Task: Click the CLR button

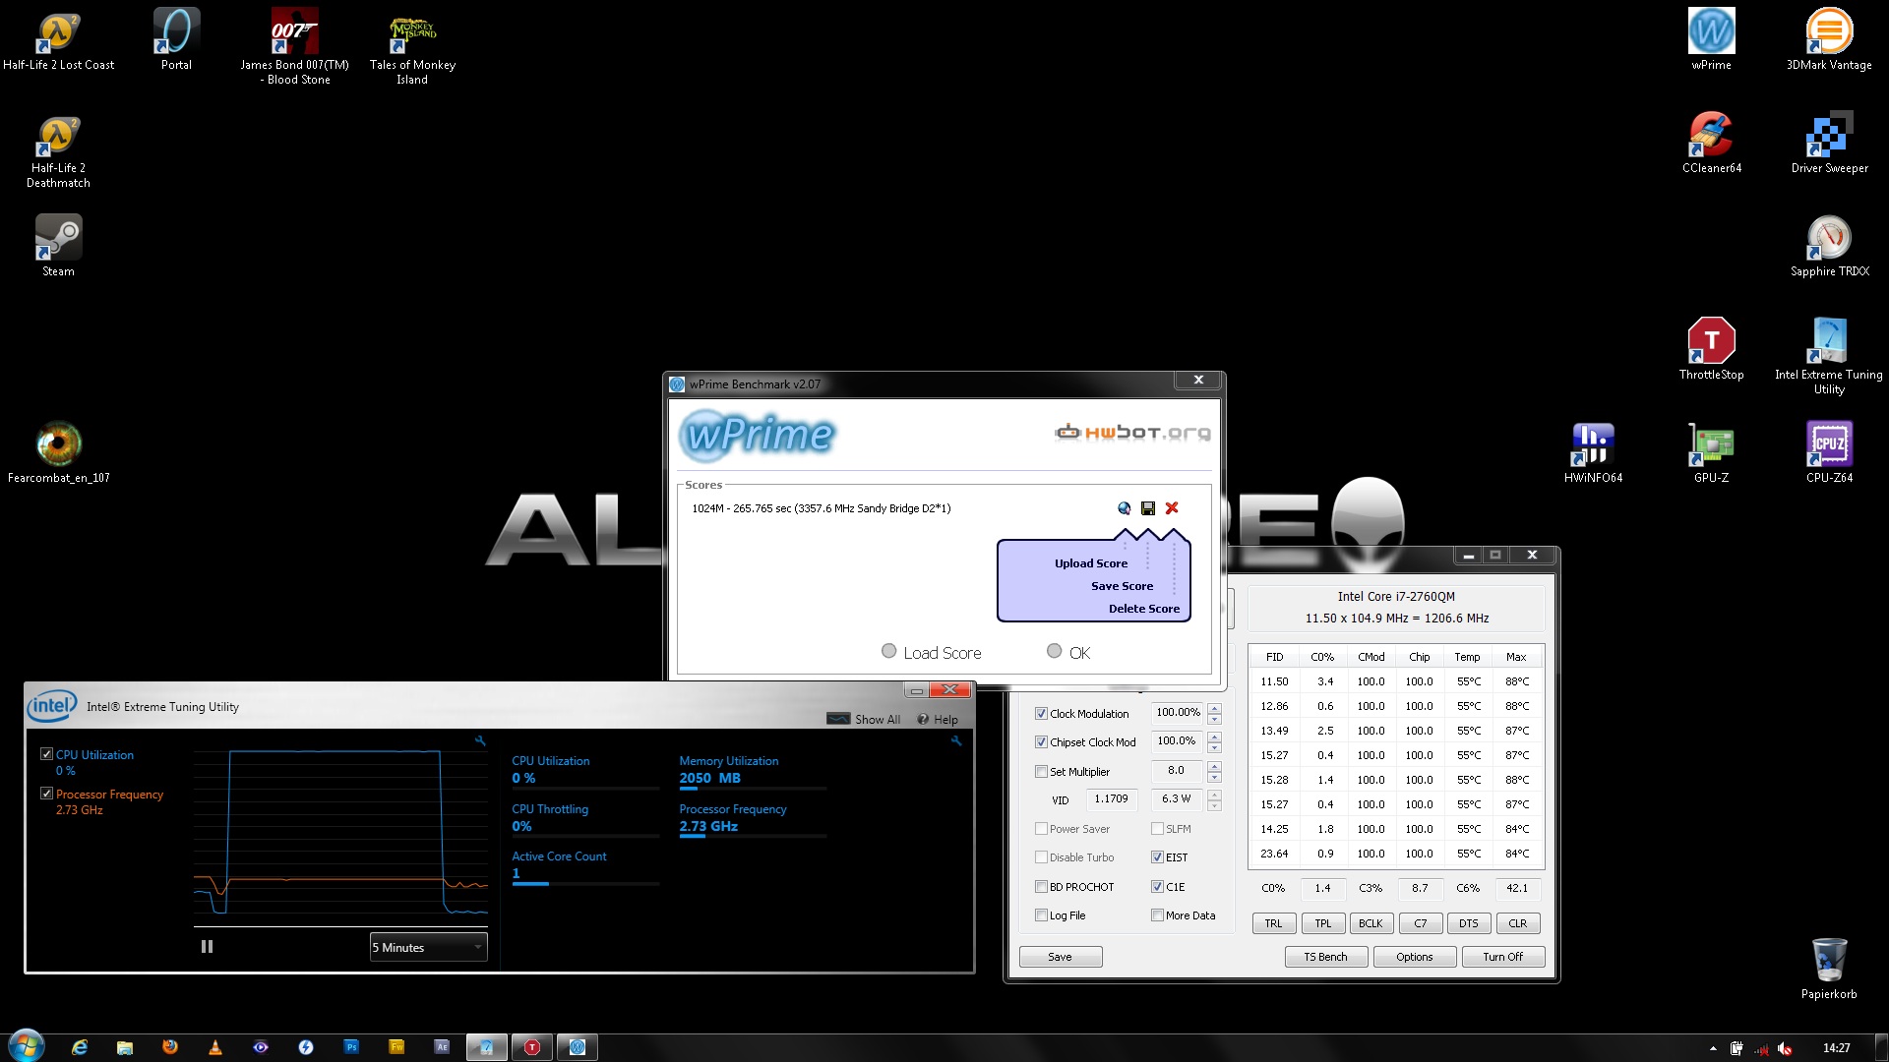Action: point(1517,923)
